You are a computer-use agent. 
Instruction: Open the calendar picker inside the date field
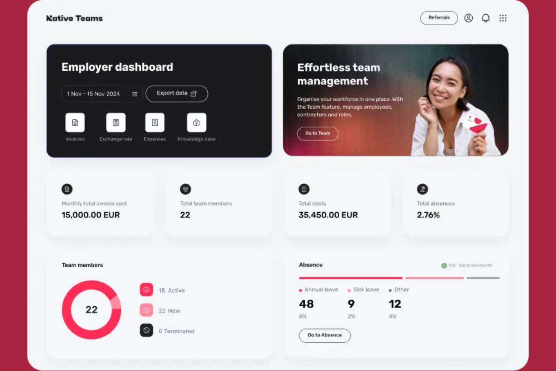pos(134,94)
